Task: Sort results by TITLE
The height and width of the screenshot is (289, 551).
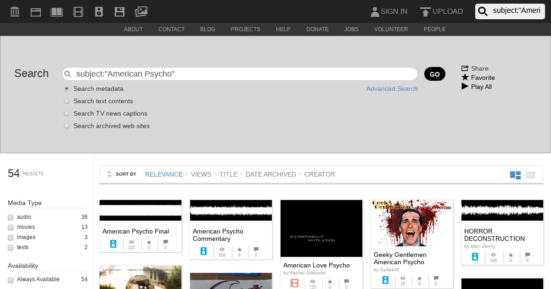Action: point(228,174)
